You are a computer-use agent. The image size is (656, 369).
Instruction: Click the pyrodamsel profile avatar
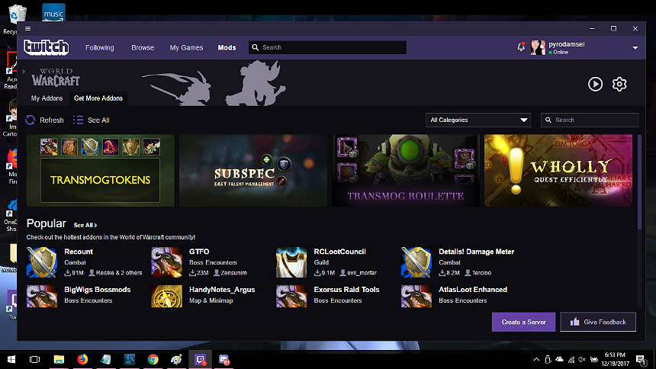pyautogui.click(x=538, y=48)
